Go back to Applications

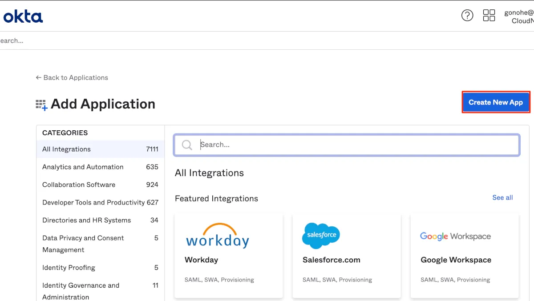point(72,78)
